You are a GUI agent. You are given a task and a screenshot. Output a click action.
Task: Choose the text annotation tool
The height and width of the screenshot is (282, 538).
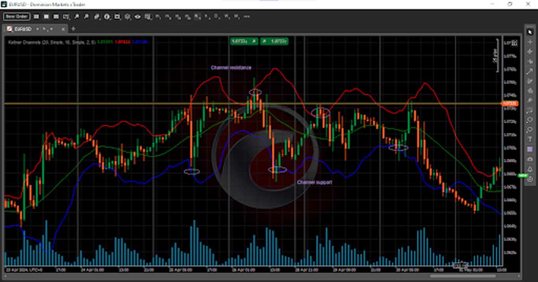530,140
